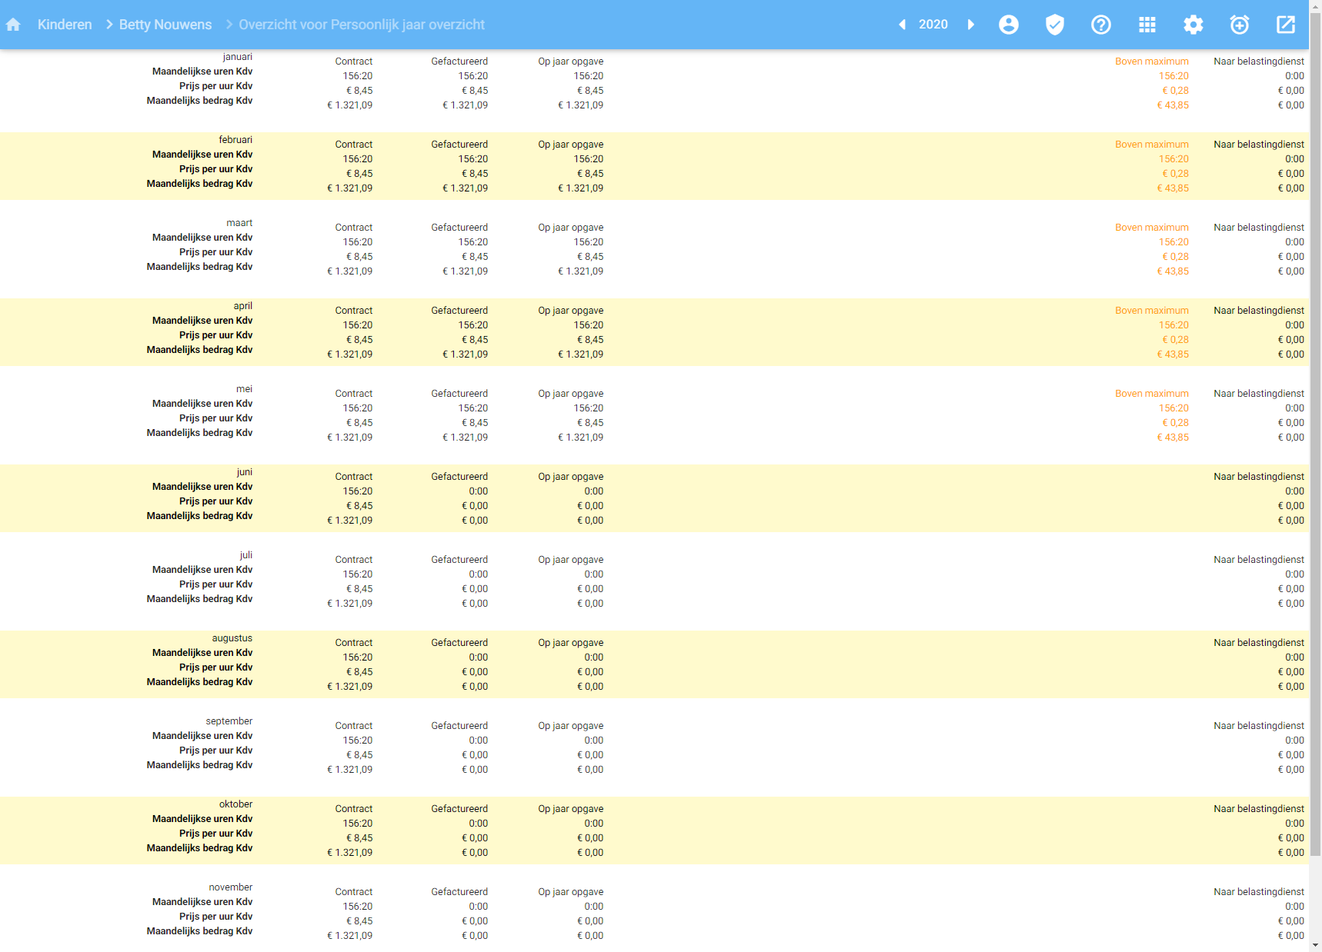Select the april month label
This screenshot has width=1322, height=952.
point(243,306)
